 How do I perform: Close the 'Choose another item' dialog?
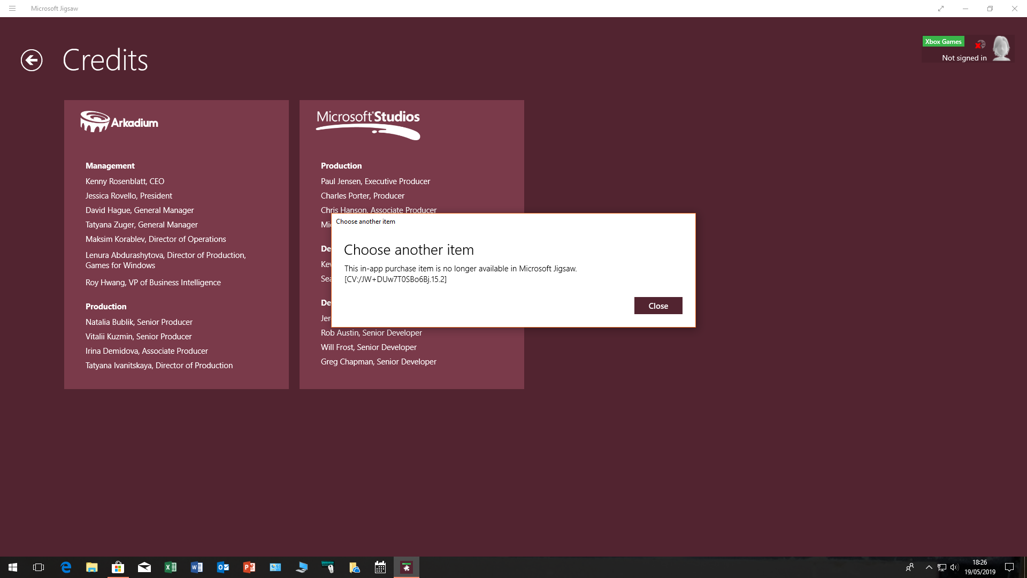[x=658, y=306]
